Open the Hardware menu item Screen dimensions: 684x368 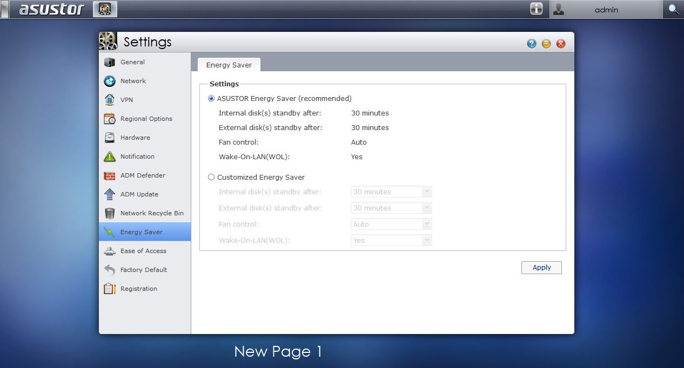click(x=145, y=138)
